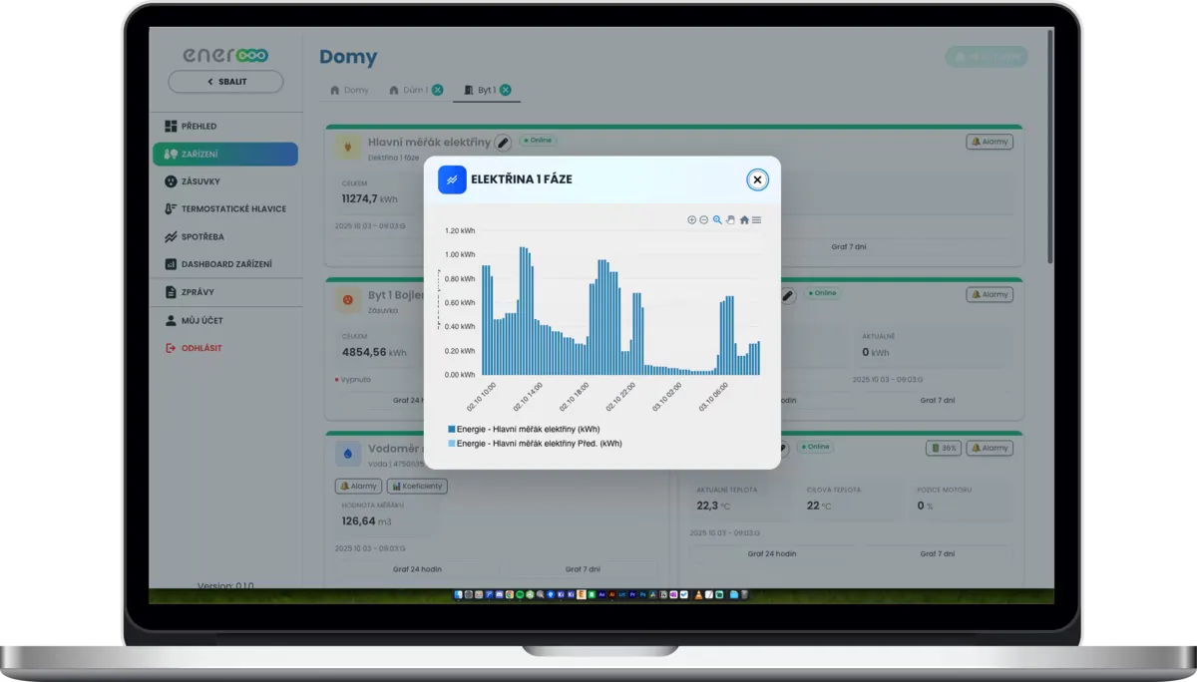
Task: Click the ZPRÁVY document icon
Action: [x=171, y=292]
